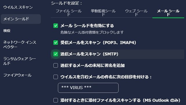Go to 検疫 in the sidebar
The width and height of the screenshot is (186, 105).
pyautogui.click(x=7, y=31)
